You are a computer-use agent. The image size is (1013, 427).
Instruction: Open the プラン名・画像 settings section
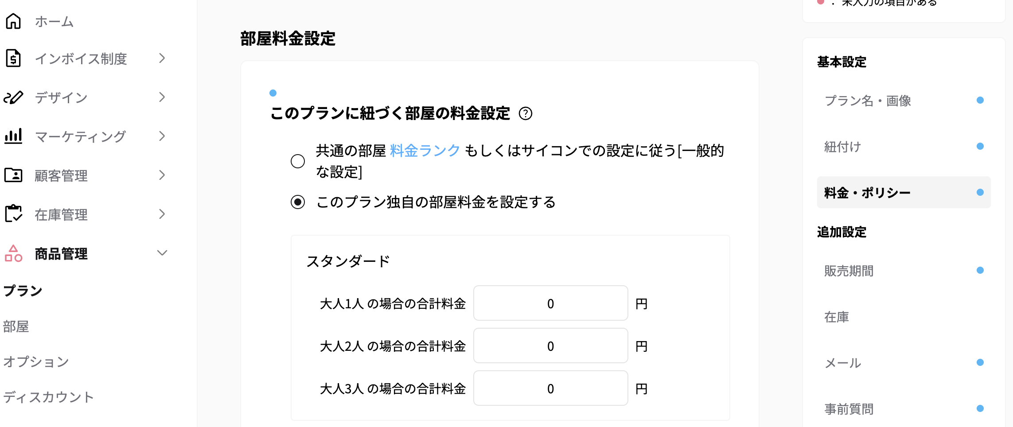[x=869, y=101]
